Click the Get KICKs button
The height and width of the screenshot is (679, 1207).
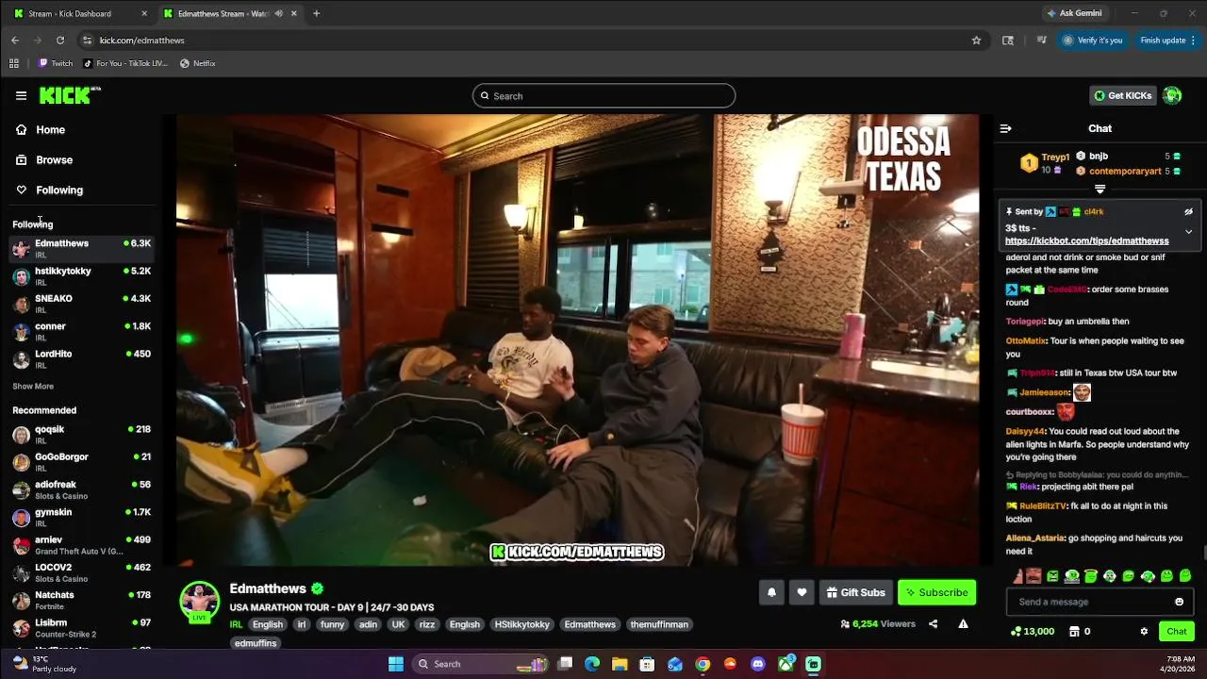[1122, 95]
